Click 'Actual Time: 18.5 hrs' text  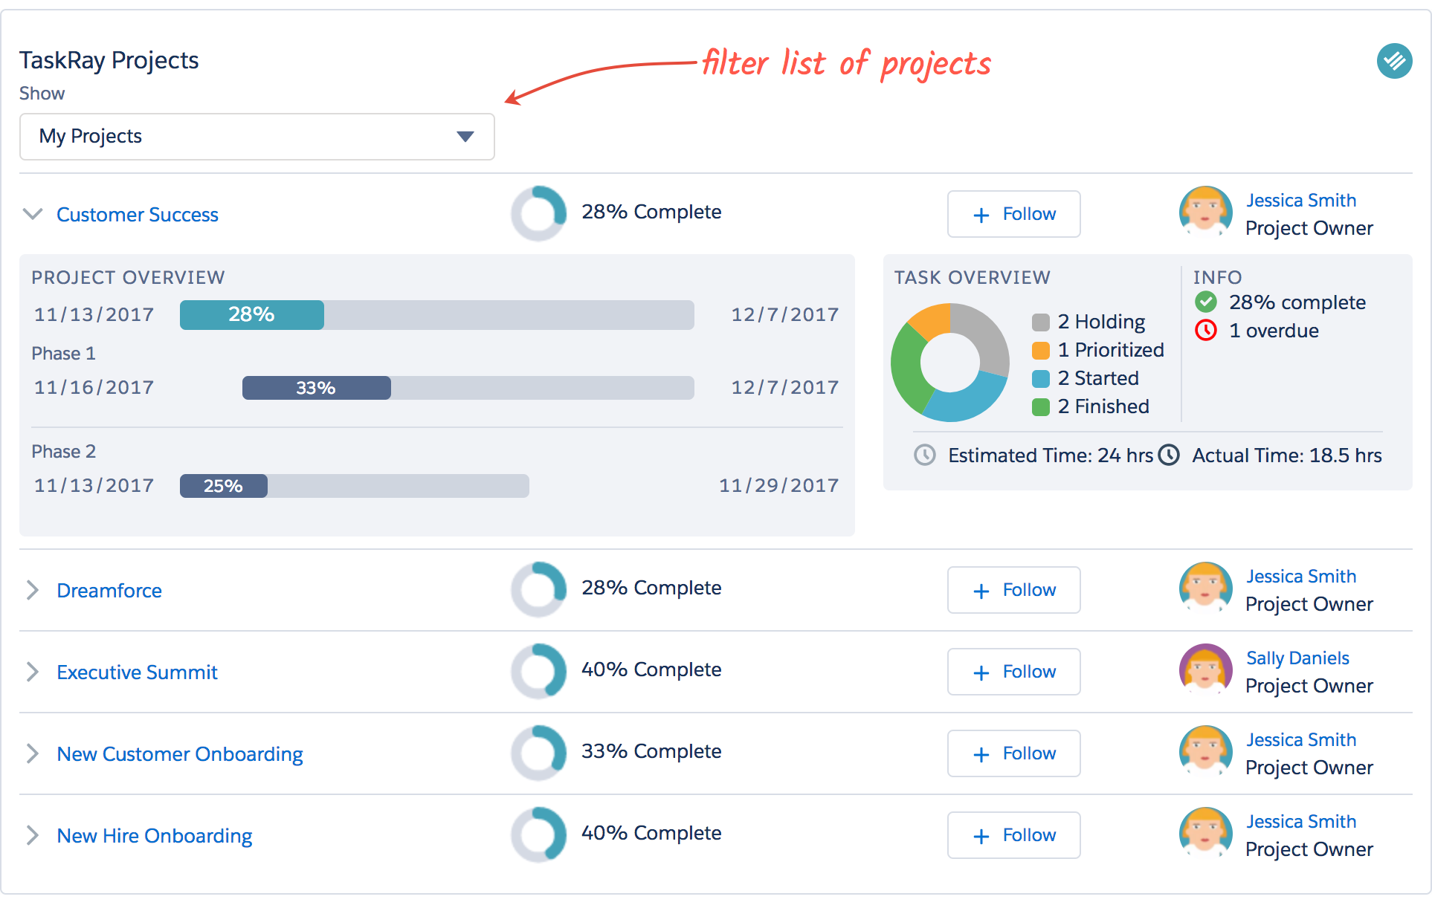coord(1287,455)
